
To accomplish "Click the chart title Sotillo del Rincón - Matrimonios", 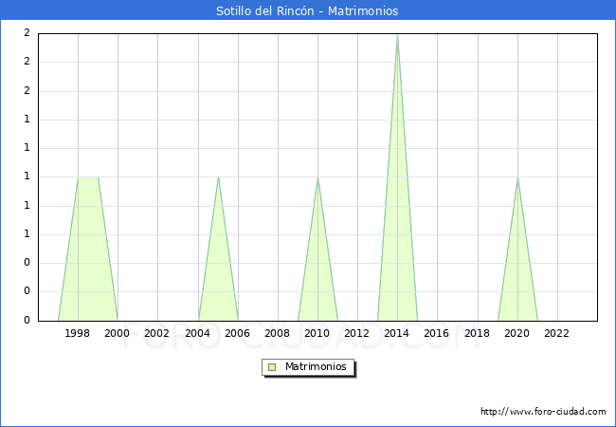I will pyautogui.click(x=307, y=10).
